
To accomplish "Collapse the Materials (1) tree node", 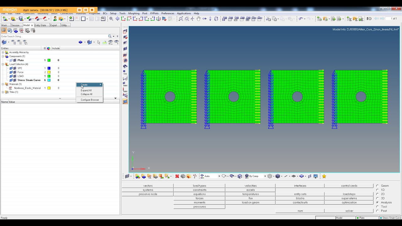I will pos(3,84).
